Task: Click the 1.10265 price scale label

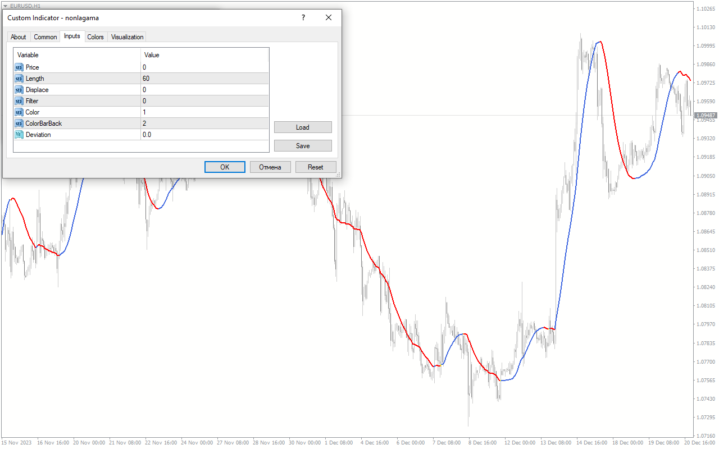Action: click(706, 9)
